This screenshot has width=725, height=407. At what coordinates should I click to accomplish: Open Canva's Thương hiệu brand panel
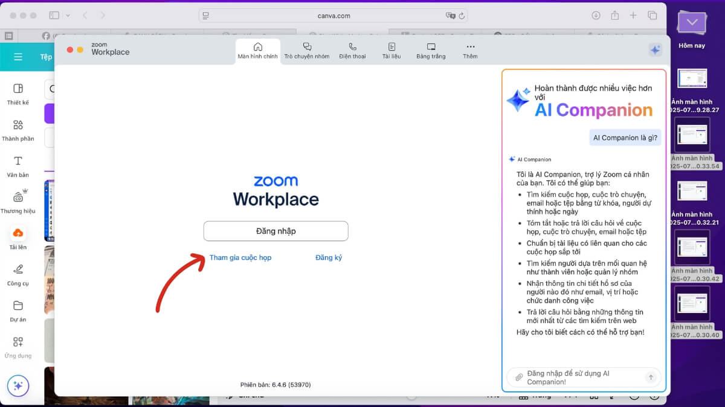(x=18, y=201)
